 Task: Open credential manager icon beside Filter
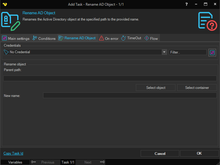tap(212, 52)
